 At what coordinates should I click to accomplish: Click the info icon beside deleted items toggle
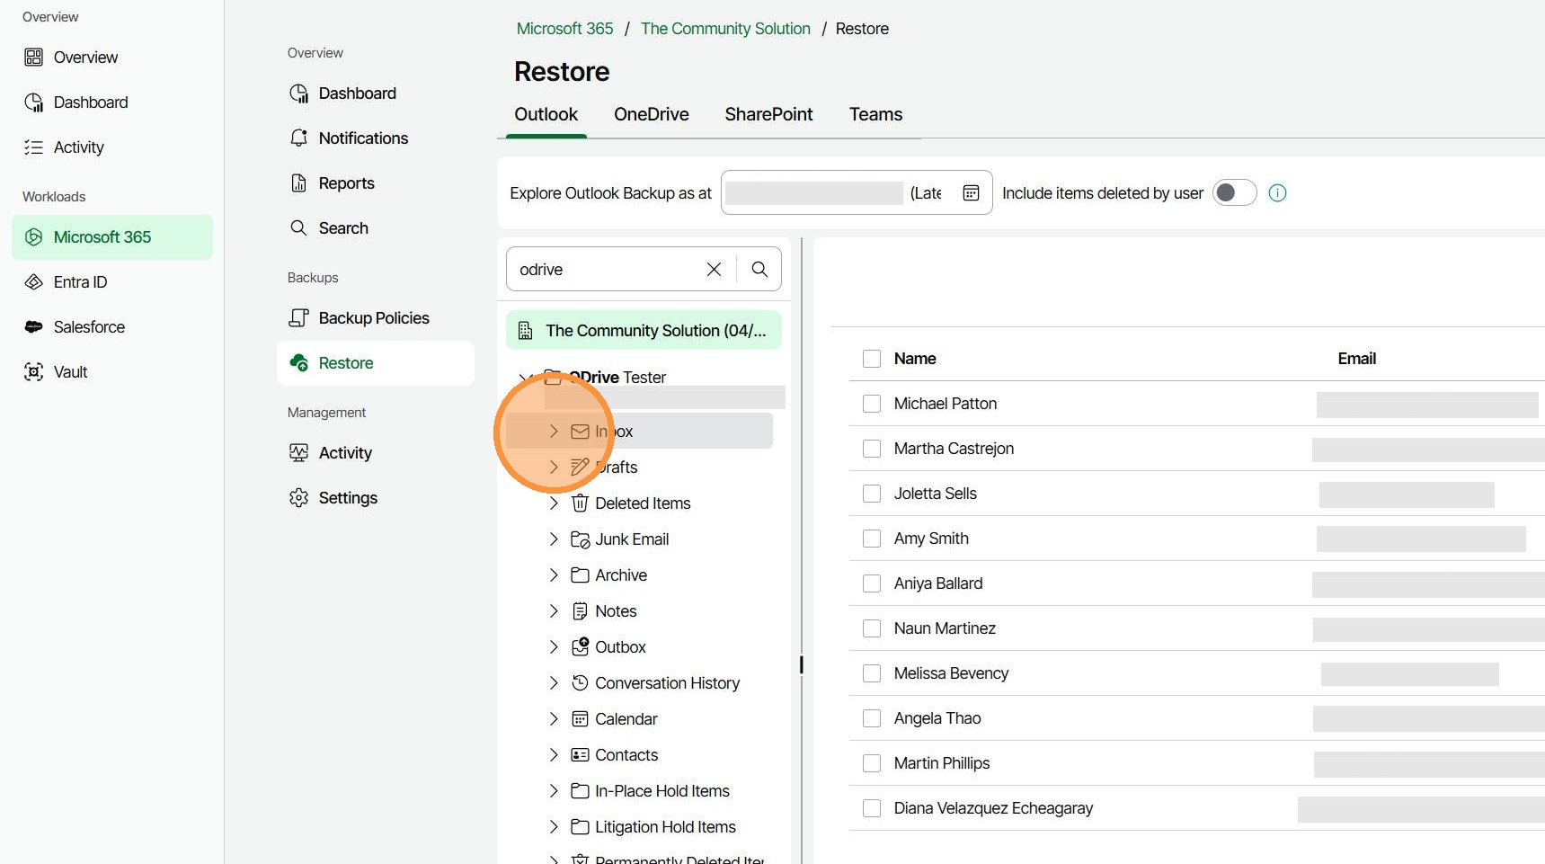tap(1277, 193)
